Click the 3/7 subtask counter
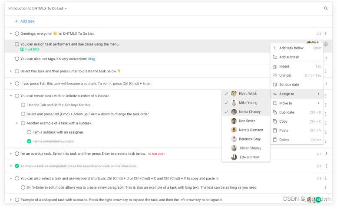The height and width of the screenshot is (206, 337). pos(319,154)
